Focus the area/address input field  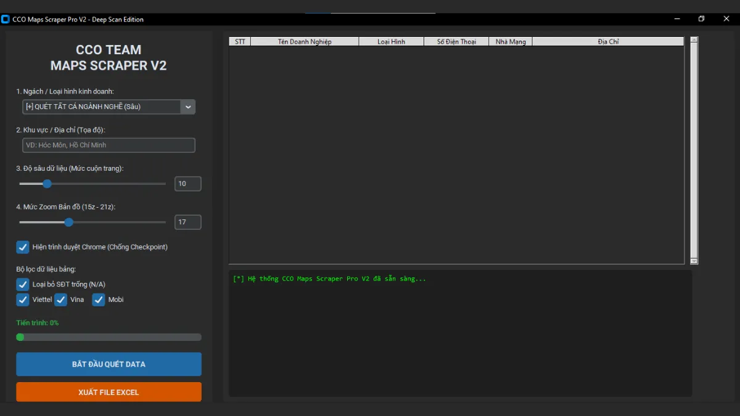(x=109, y=145)
